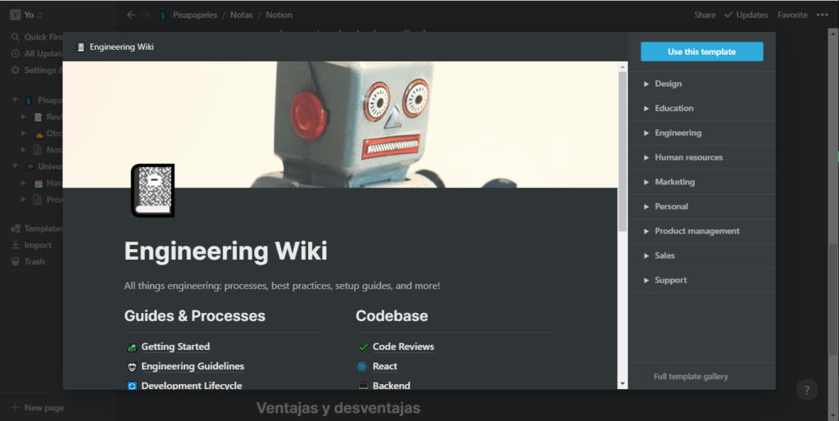Click the Code Reviews checkmark icon
Image resolution: width=839 pixels, height=421 pixels.
click(363, 347)
